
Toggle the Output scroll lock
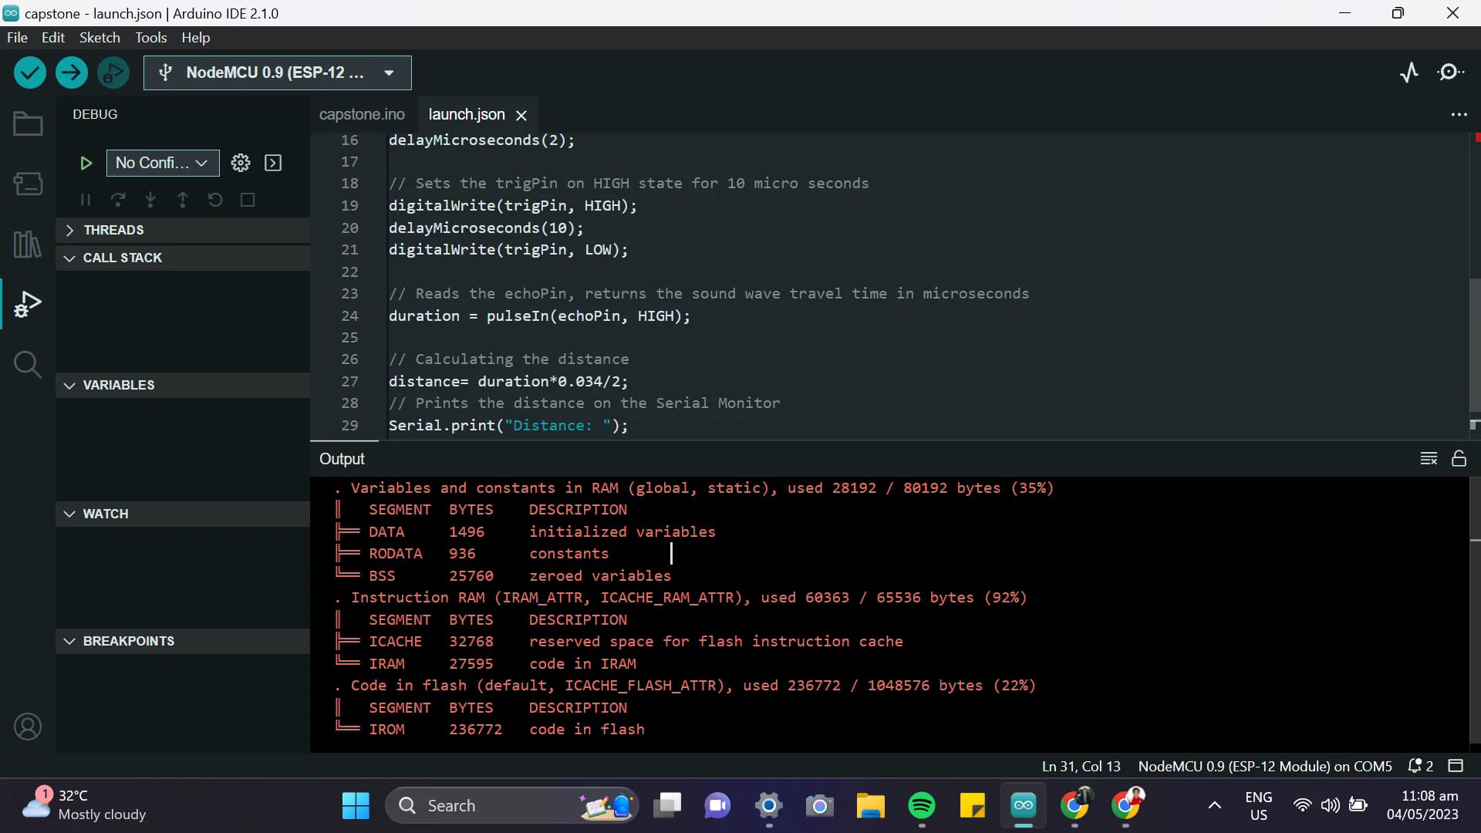1459,459
